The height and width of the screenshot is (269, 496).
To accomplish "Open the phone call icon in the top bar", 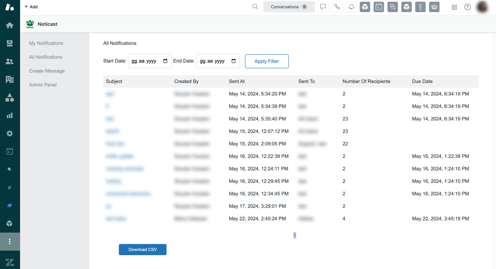I will [x=337, y=7].
